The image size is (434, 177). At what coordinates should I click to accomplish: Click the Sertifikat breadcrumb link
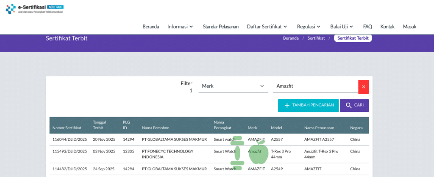tap(316, 38)
